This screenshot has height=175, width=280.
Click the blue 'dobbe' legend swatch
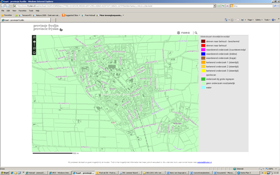[x=203, y=54]
